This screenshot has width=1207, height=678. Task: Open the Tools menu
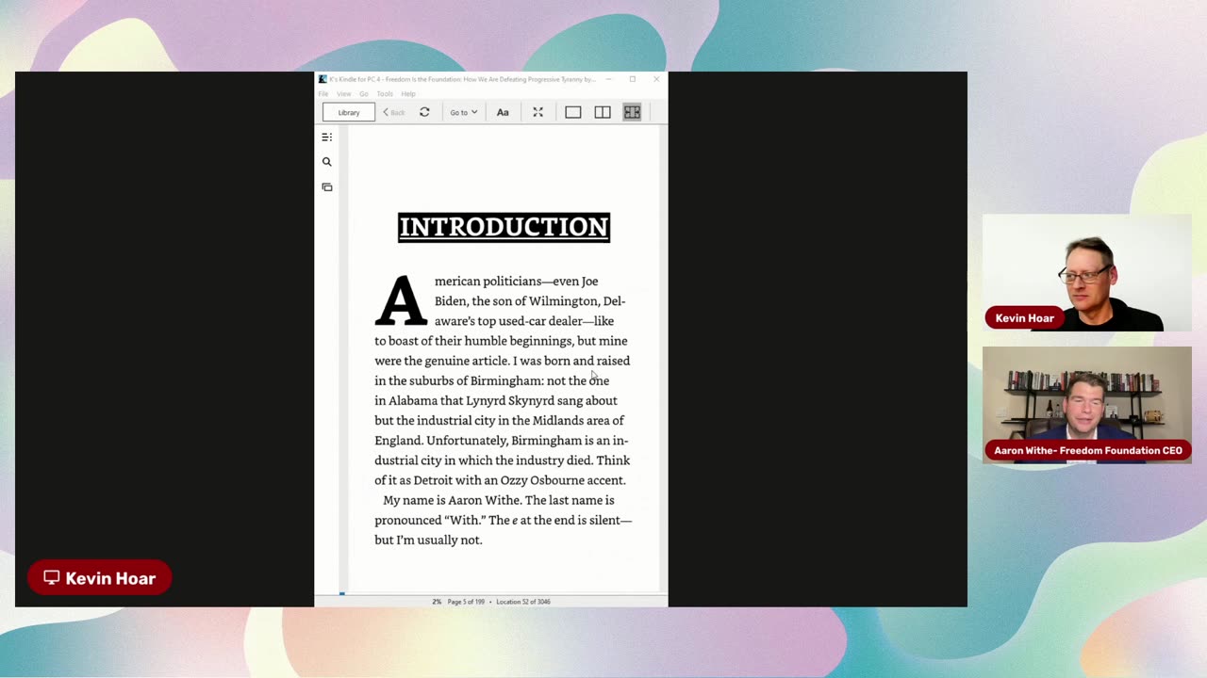(x=385, y=94)
